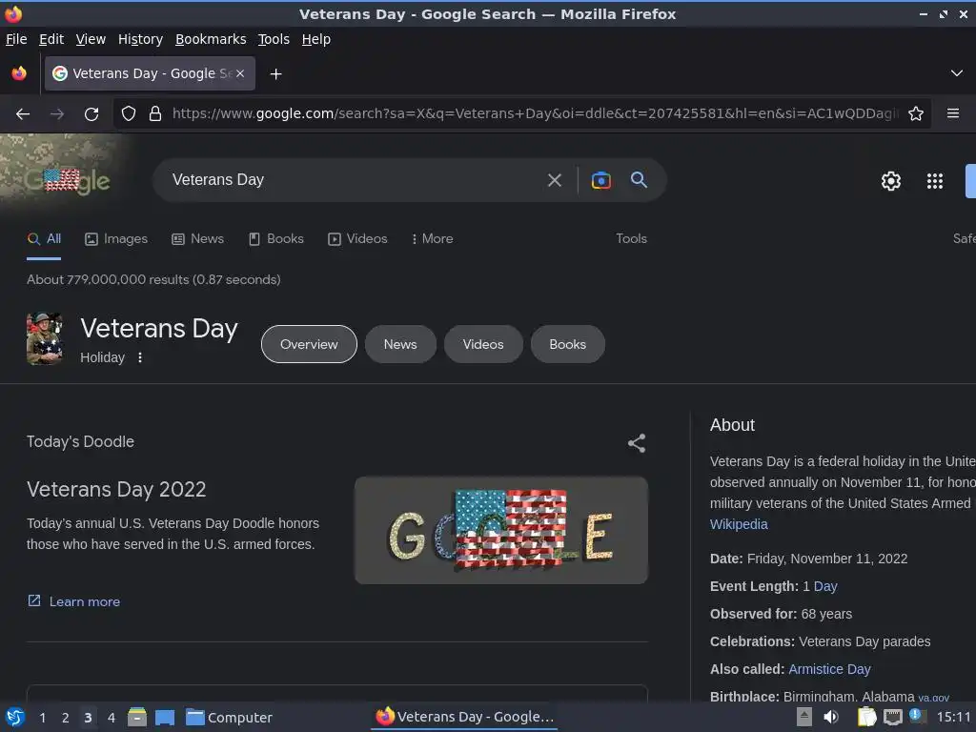Follow the Day link in Event Length
The image size is (976, 732).
coord(825,586)
